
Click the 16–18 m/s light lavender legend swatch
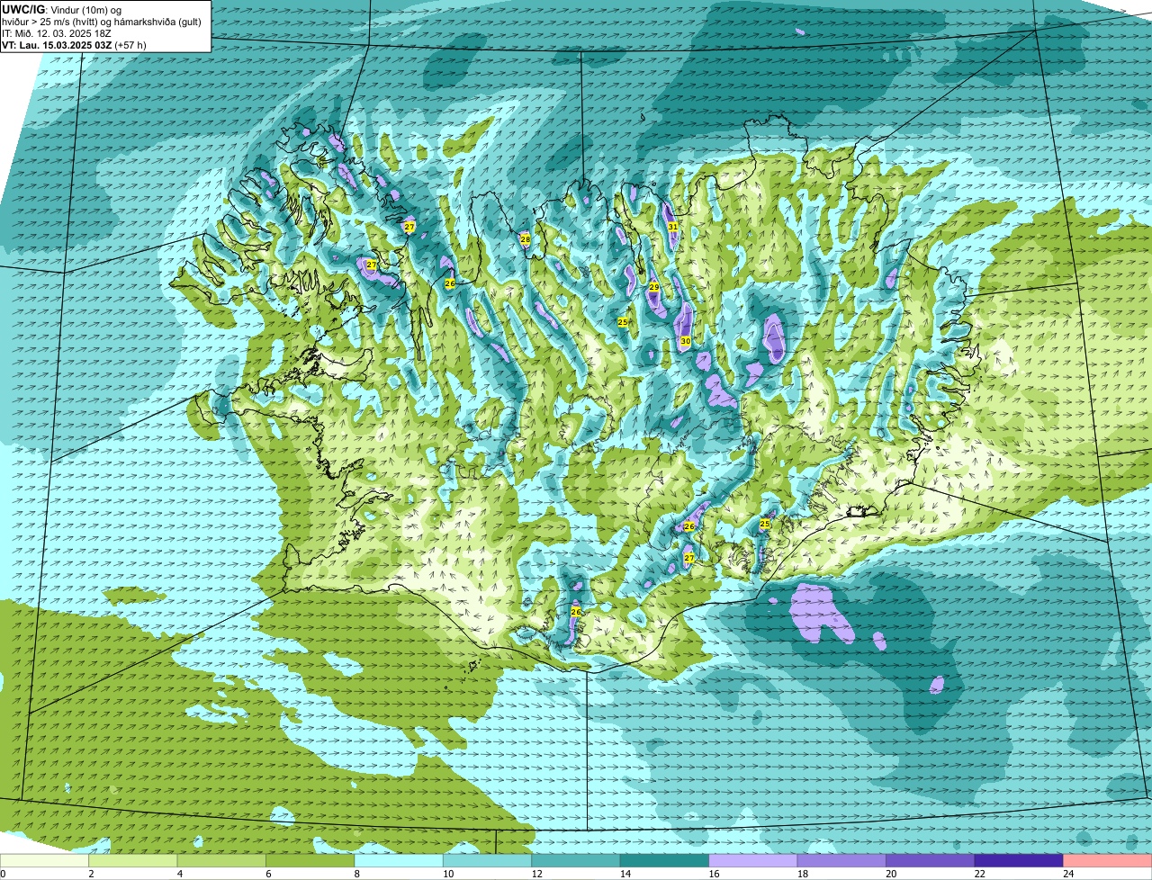754,860
